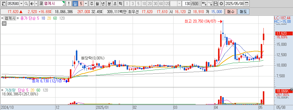The width and height of the screenshot is (293, 110).
Task: Click the 매도 sell button
Action: point(243,12)
